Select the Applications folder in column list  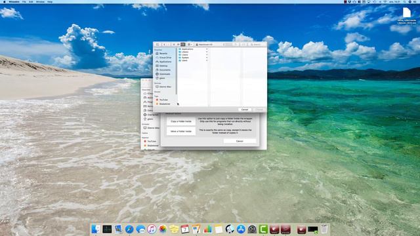pyautogui.click(x=188, y=49)
